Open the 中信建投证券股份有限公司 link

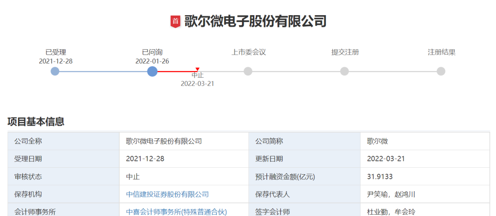[167, 194]
